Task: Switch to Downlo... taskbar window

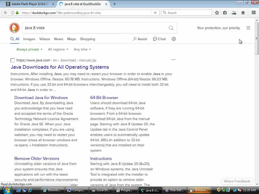Action: [52, 190]
